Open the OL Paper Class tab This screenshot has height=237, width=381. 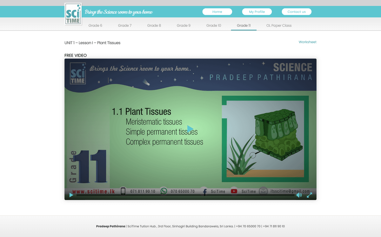point(279,25)
